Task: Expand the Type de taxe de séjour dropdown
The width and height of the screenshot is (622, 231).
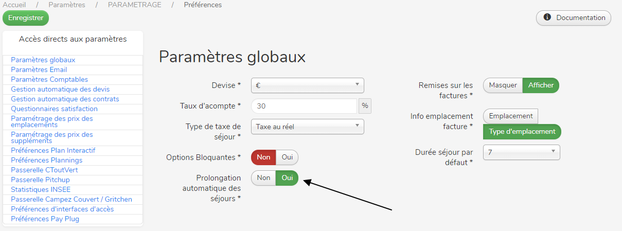Action: [307, 127]
